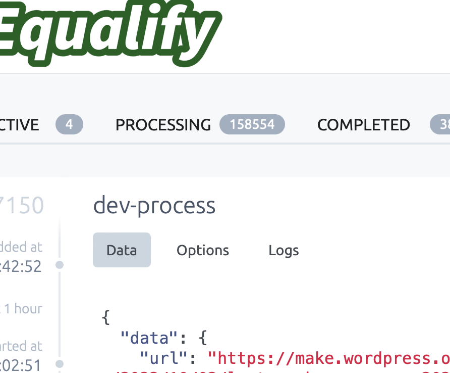Click the 42:52 added-at timestamp
450x373 pixels.
[x=21, y=266]
